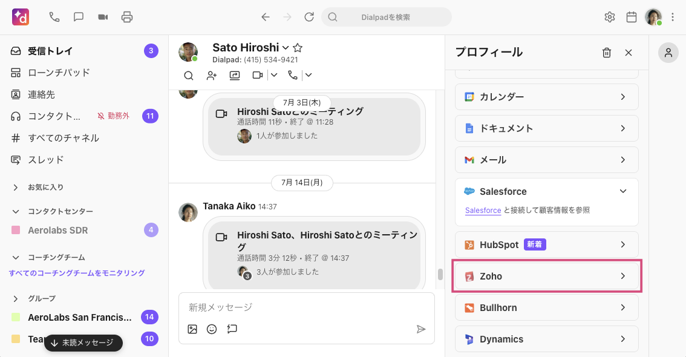
Task: Close the プロフィール panel
Action: [629, 53]
